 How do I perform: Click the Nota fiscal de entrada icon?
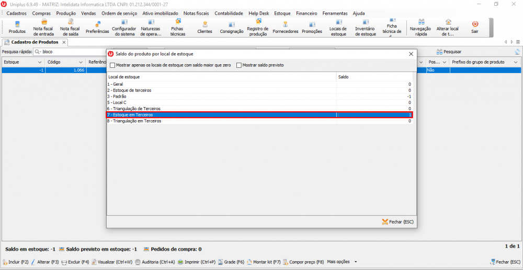[x=43, y=27]
